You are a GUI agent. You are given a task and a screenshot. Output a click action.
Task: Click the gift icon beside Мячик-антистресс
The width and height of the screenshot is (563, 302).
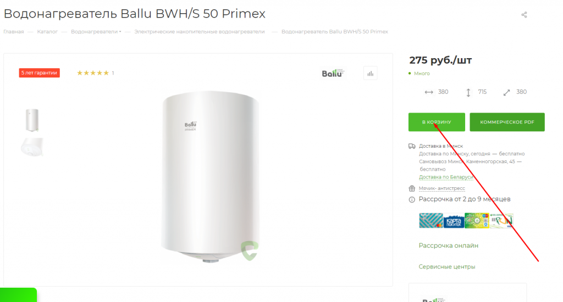coord(412,188)
